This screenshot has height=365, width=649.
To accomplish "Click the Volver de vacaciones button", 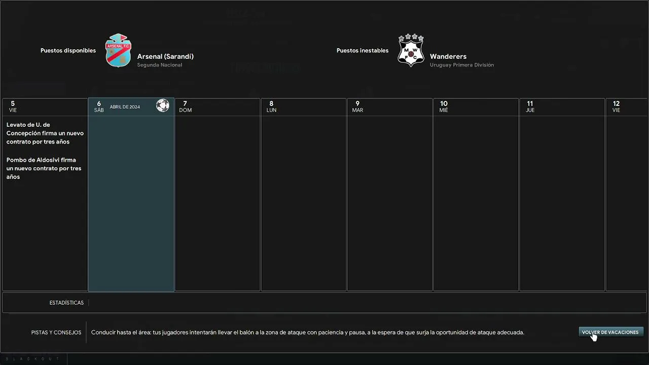I will pos(611,332).
